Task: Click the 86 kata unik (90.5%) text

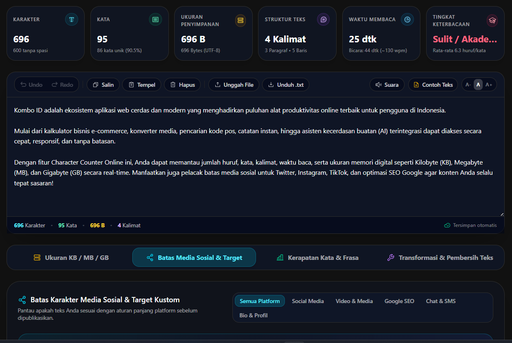Action: point(119,51)
